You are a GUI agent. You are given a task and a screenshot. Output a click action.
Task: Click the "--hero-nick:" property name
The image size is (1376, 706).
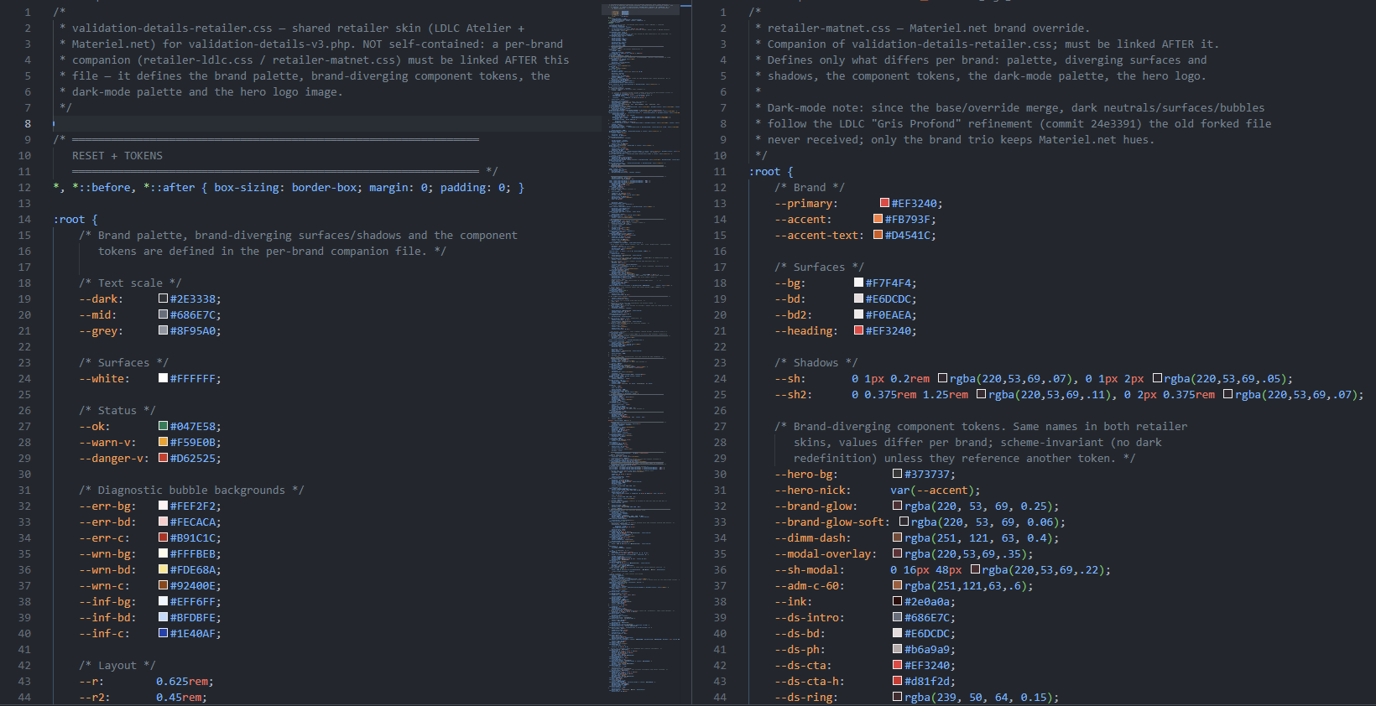pyautogui.click(x=813, y=490)
